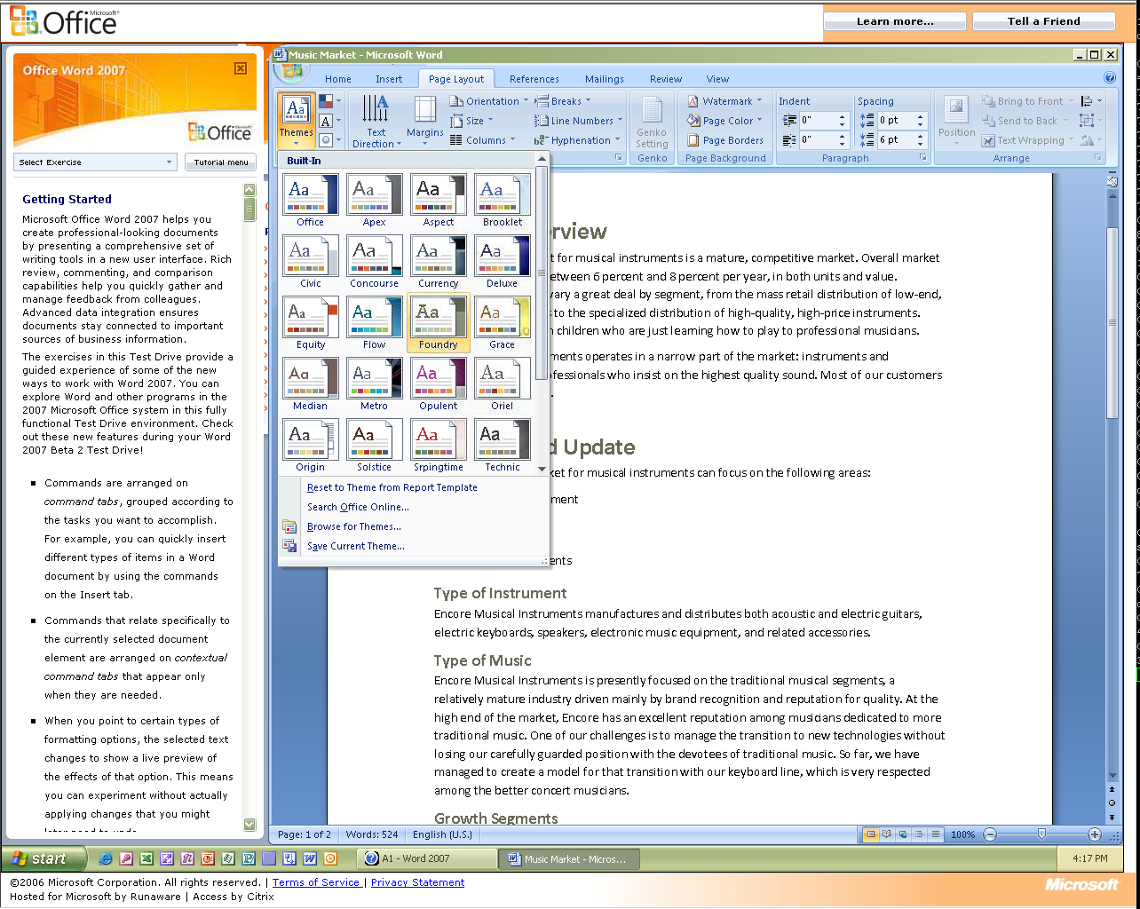Increase Spacing After value
This screenshot has height=909, width=1140.
(x=921, y=136)
